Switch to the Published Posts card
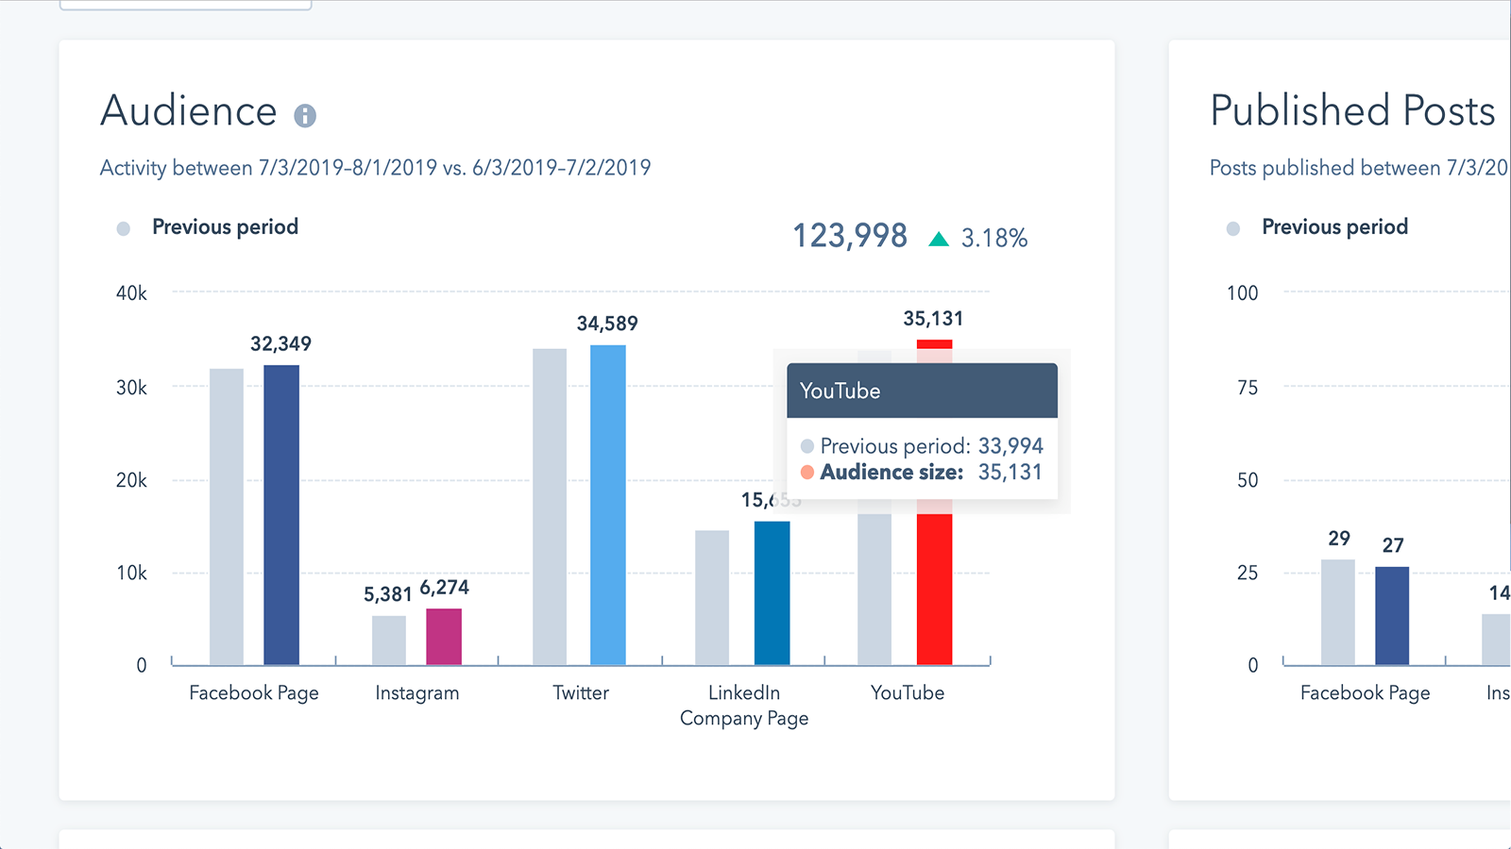Viewport: 1511px width, 849px height. [x=1352, y=110]
